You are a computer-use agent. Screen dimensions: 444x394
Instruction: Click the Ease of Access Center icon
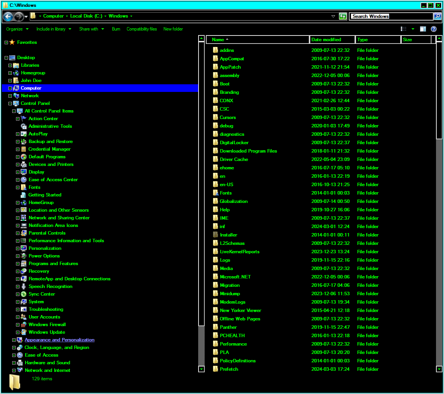(x=24, y=180)
